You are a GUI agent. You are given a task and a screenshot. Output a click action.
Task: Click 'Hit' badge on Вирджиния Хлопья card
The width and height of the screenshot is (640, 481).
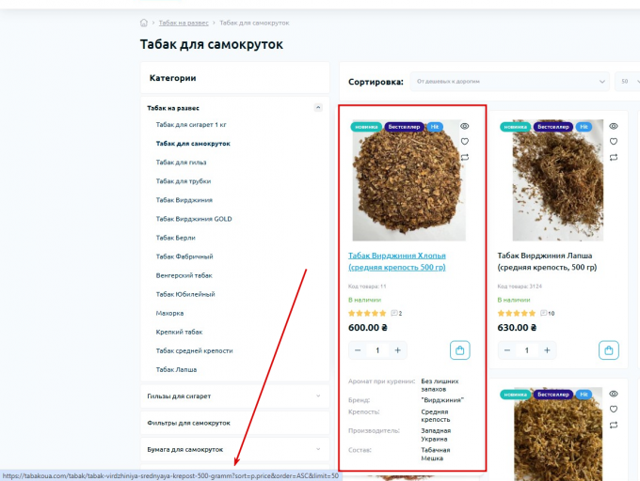click(435, 127)
